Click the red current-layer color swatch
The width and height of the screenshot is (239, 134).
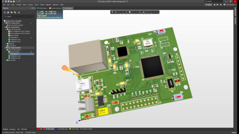(x=38, y=129)
